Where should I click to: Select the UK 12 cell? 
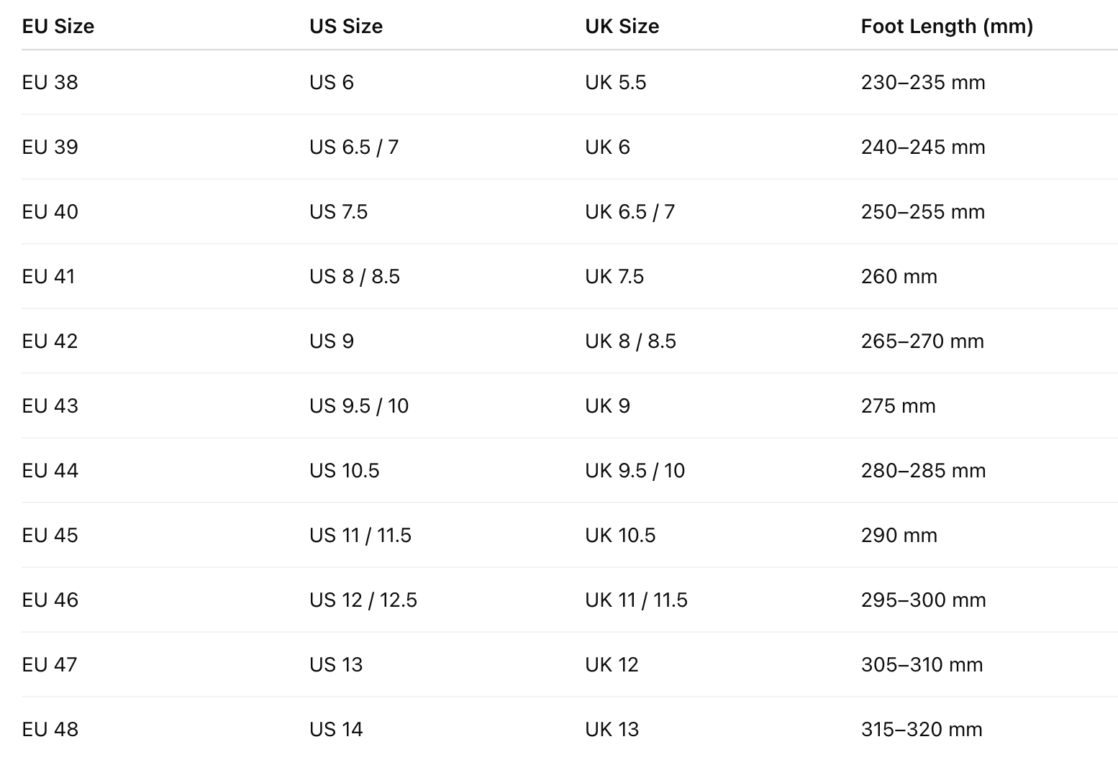[x=612, y=665]
